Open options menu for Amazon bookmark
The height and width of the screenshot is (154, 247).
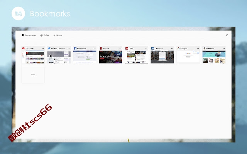click(x=224, y=48)
